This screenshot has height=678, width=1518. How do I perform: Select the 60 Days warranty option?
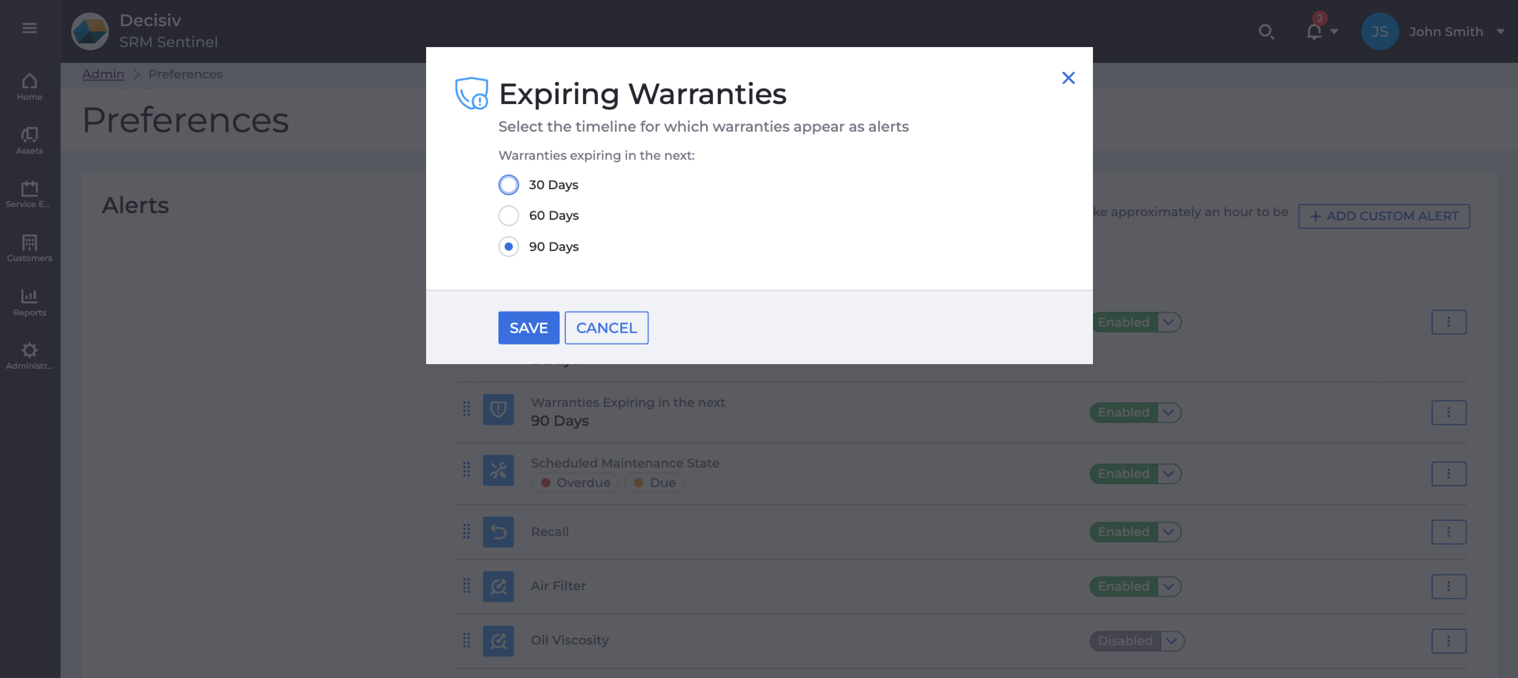point(508,216)
